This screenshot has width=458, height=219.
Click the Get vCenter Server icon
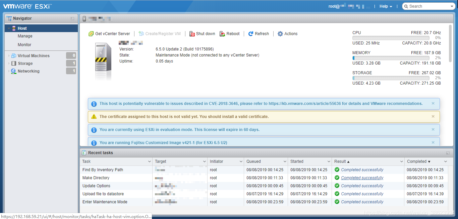(x=91, y=34)
